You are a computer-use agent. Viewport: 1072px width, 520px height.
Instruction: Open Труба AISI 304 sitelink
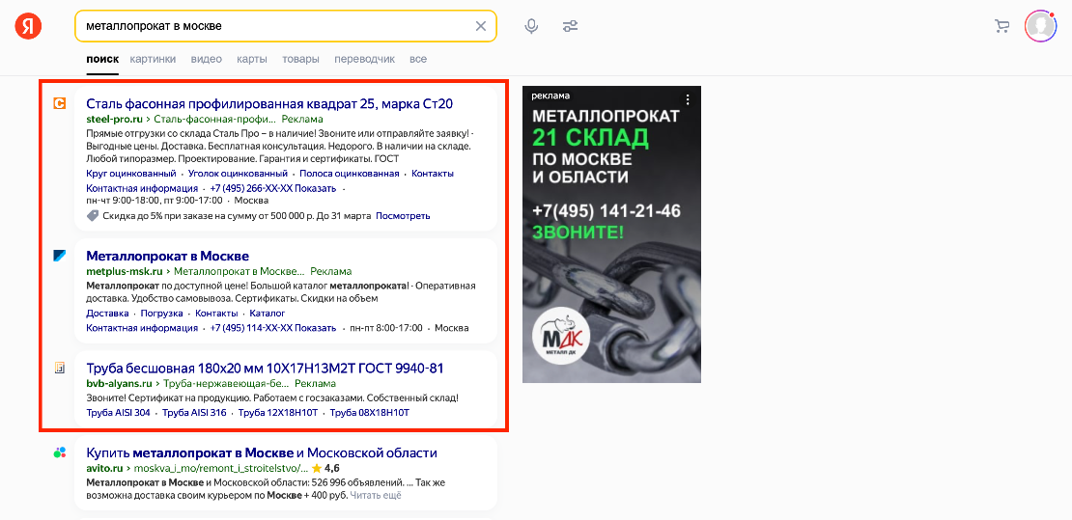(118, 413)
